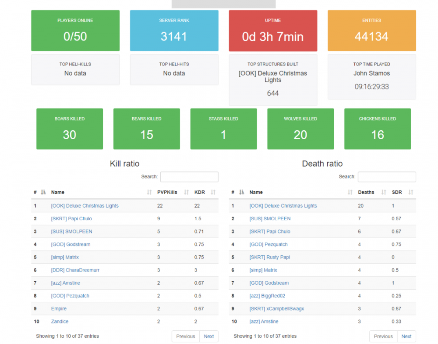Go to next page of Kill ratio table
This screenshot has width=438, height=344.
coord(209,337)
